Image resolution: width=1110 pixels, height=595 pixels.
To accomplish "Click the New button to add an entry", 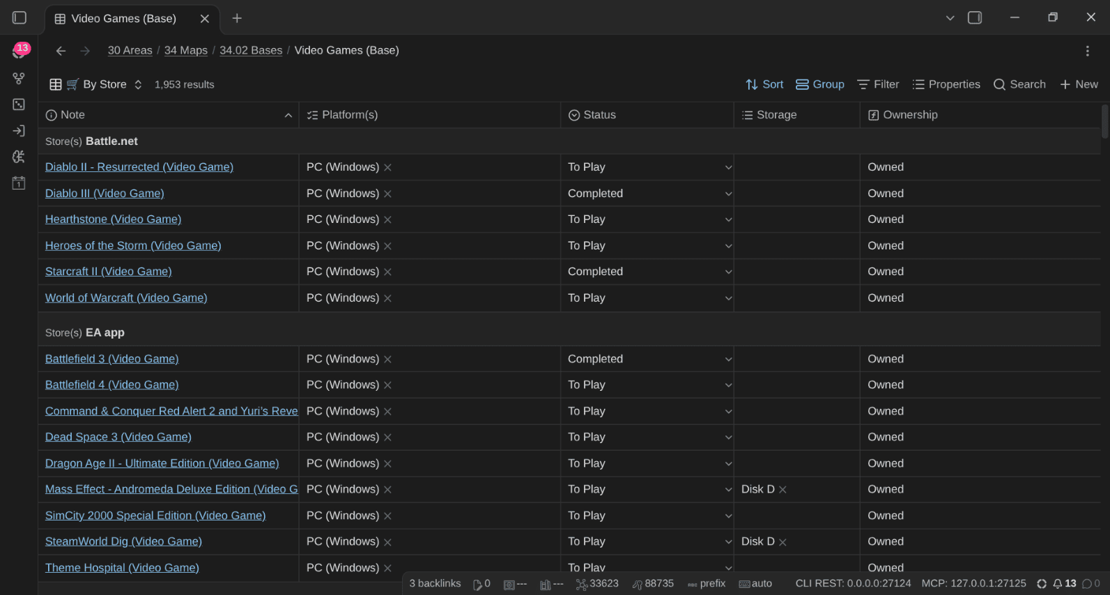I will [1079, 84].
